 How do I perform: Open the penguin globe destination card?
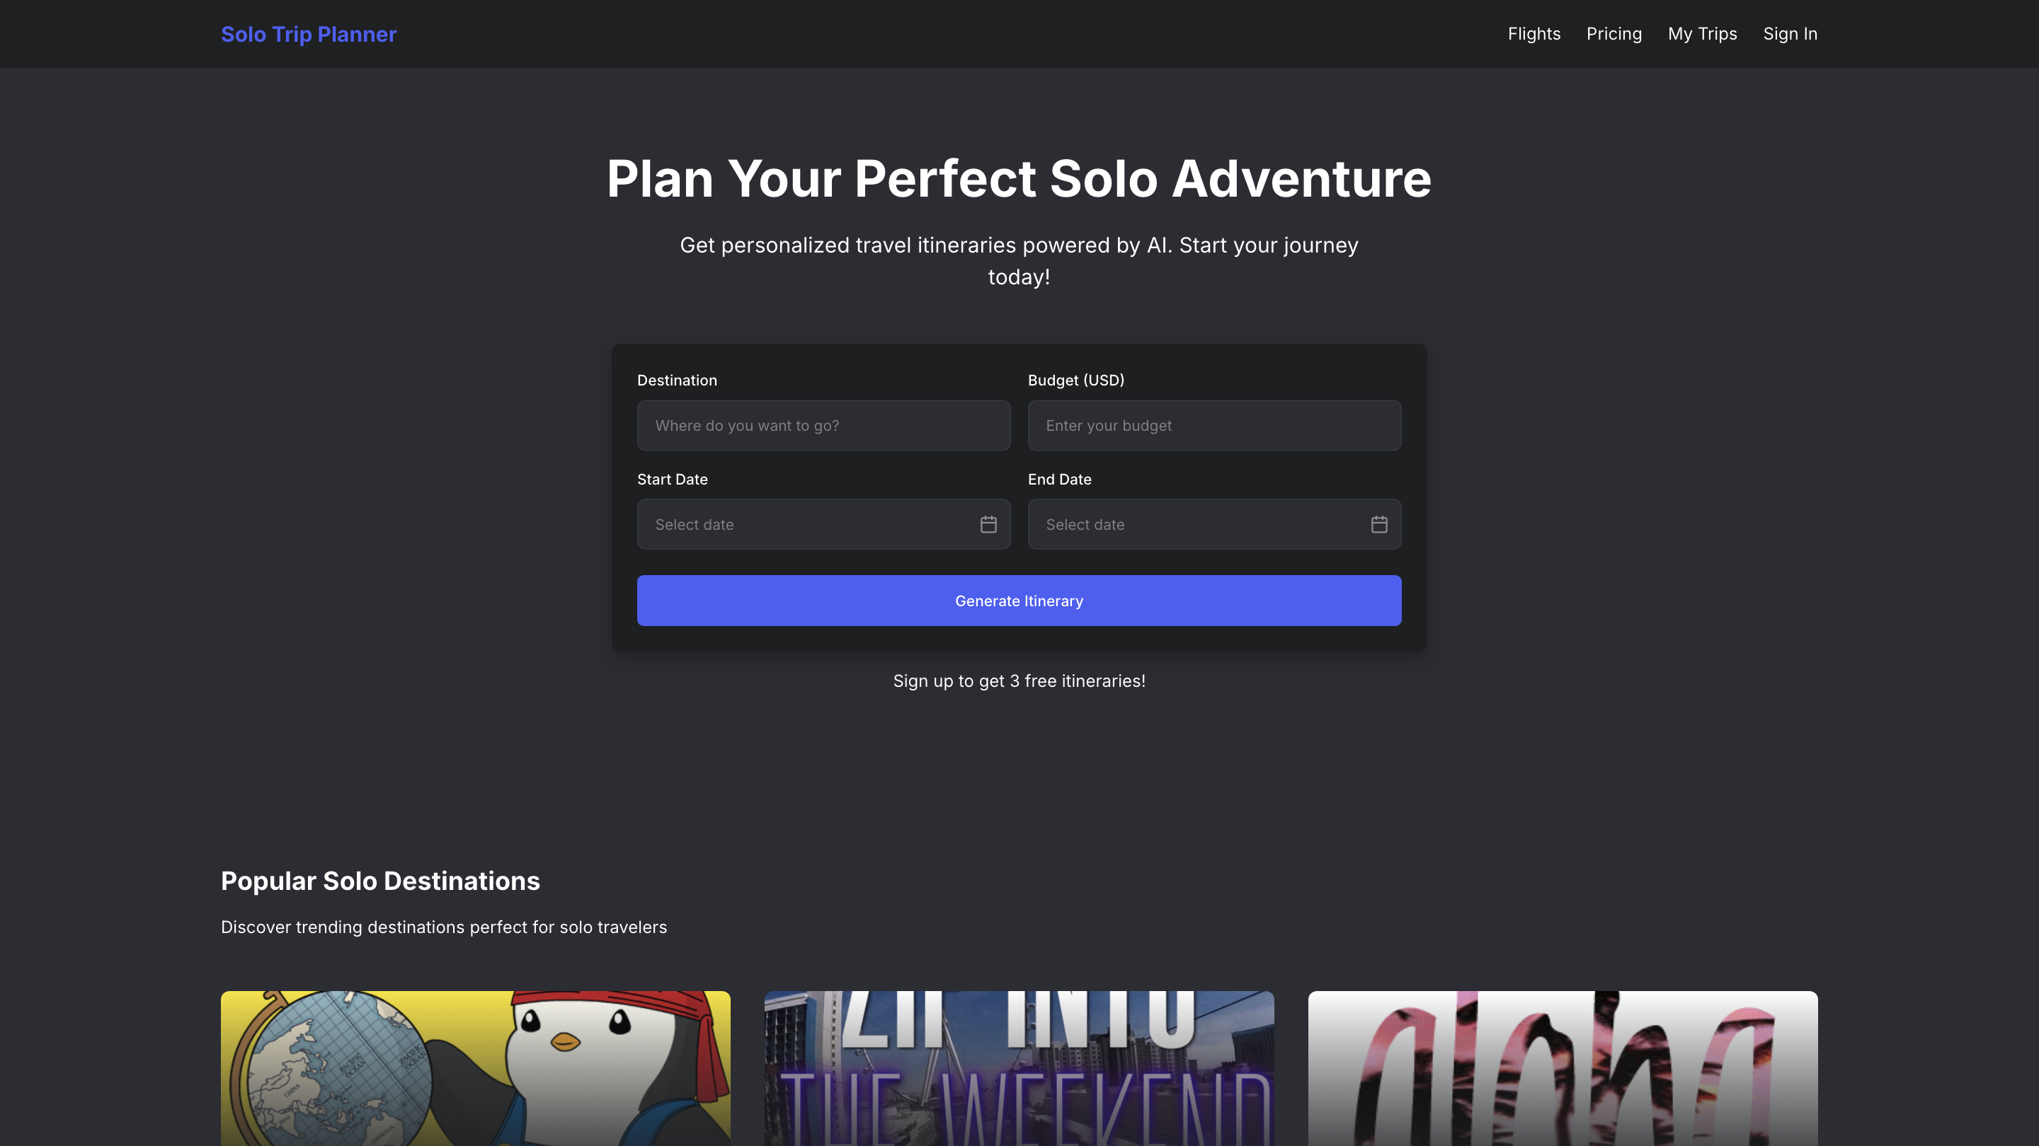(x=475, y=1067)
